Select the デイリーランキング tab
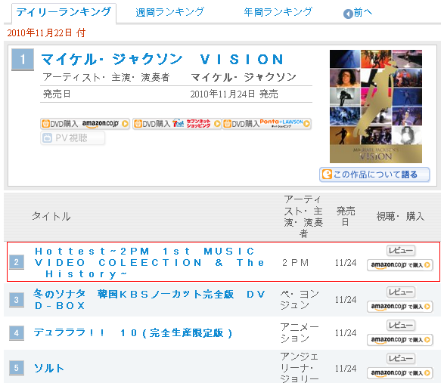This screenshot has width=444, height=383. pos(64,12)
